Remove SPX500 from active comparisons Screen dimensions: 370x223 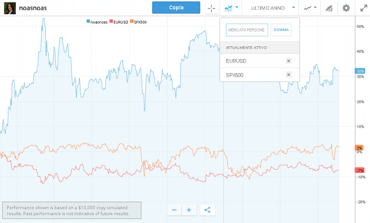(x=289, y=75)
